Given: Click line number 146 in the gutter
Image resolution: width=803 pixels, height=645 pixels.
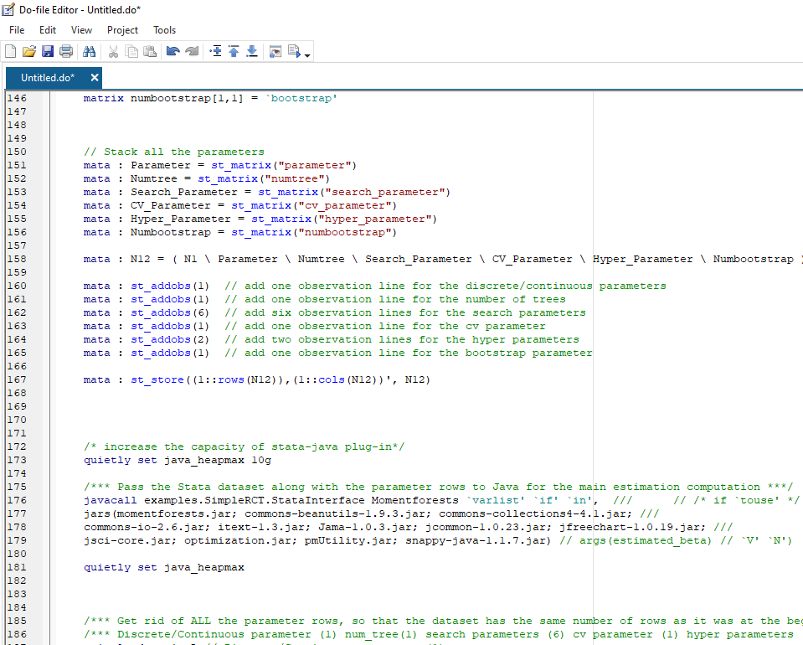Looking at the screenshot, I should tap(17, 98).
